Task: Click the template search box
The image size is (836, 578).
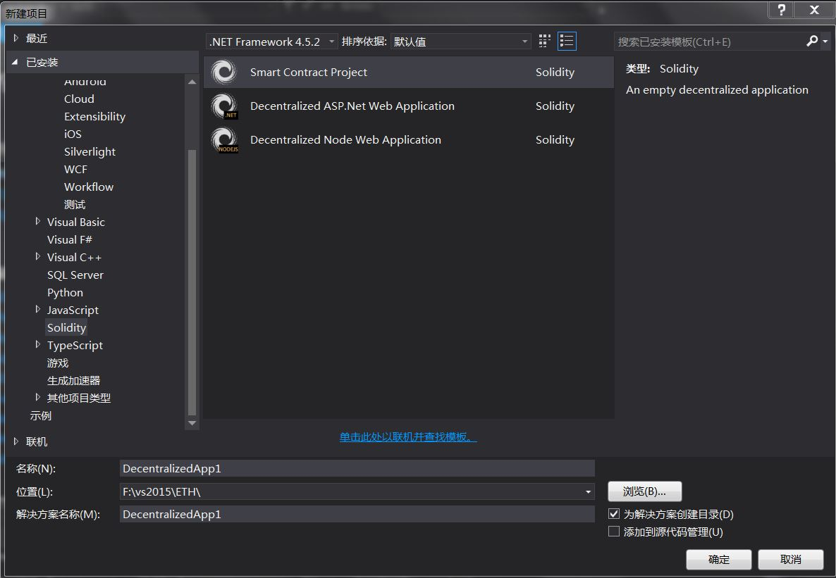Action: [710, 42]
